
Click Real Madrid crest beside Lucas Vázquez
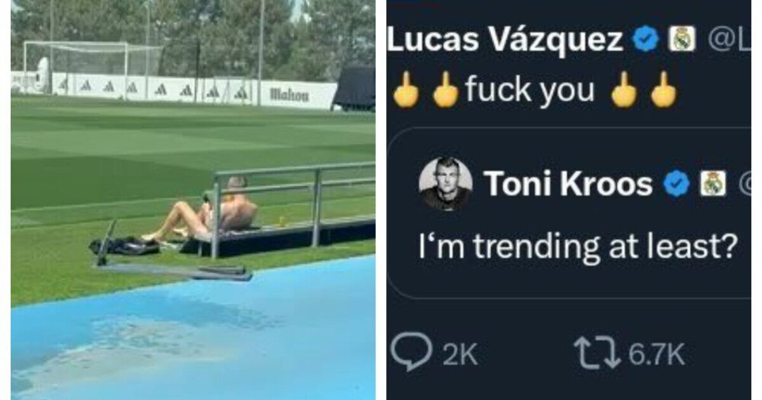pyautogui.click(x=682, y=40)
